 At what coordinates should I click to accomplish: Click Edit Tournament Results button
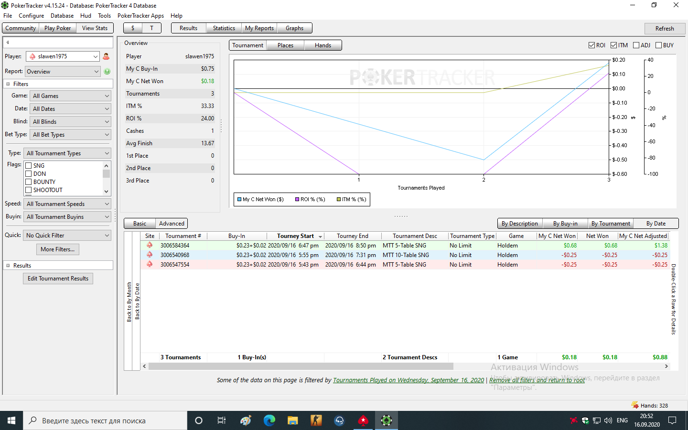coord(58,279)
